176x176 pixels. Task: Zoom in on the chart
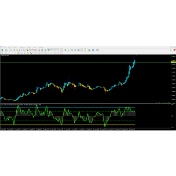coord(72,50)
